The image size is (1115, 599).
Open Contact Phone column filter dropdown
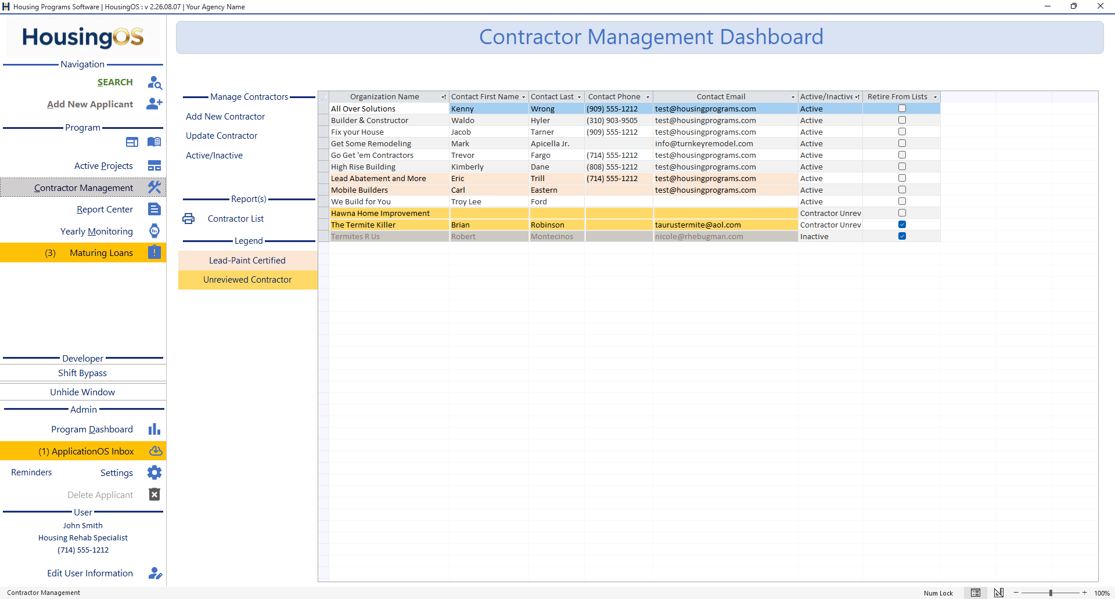tap(648, 97)
